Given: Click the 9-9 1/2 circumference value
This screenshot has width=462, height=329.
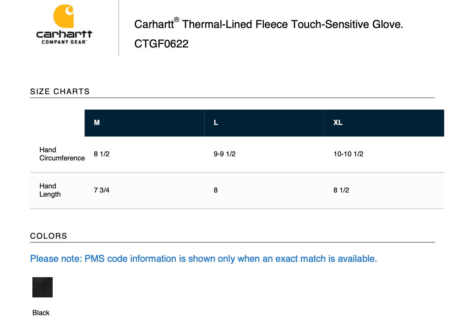Looking at the screenshot, I should coord(225,154).
